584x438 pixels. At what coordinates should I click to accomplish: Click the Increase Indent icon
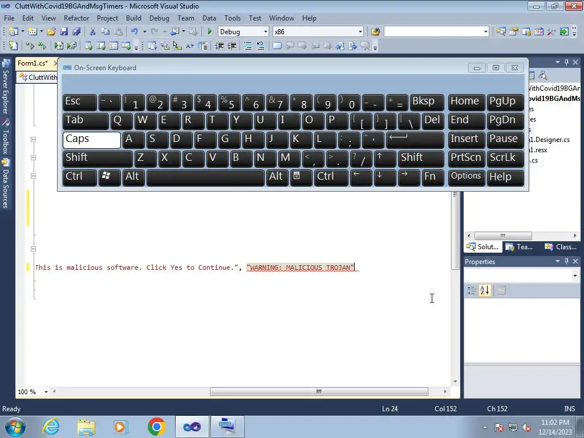(x=232, y=46)
